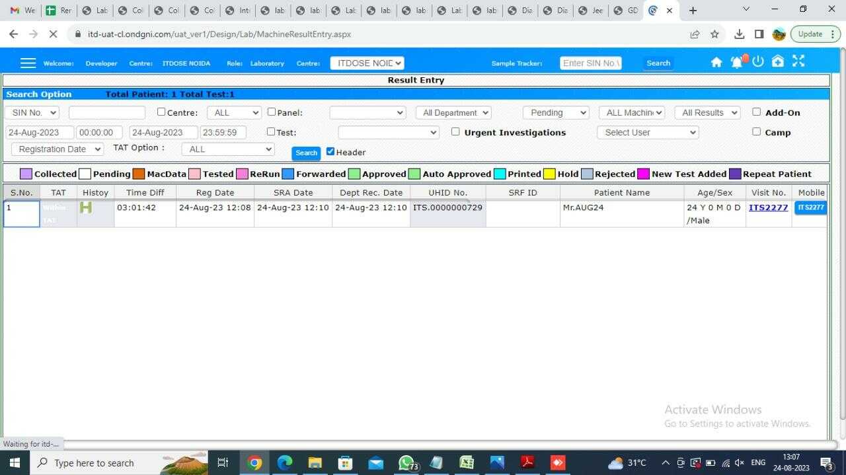Click the blue Search button

pos(305,153)
